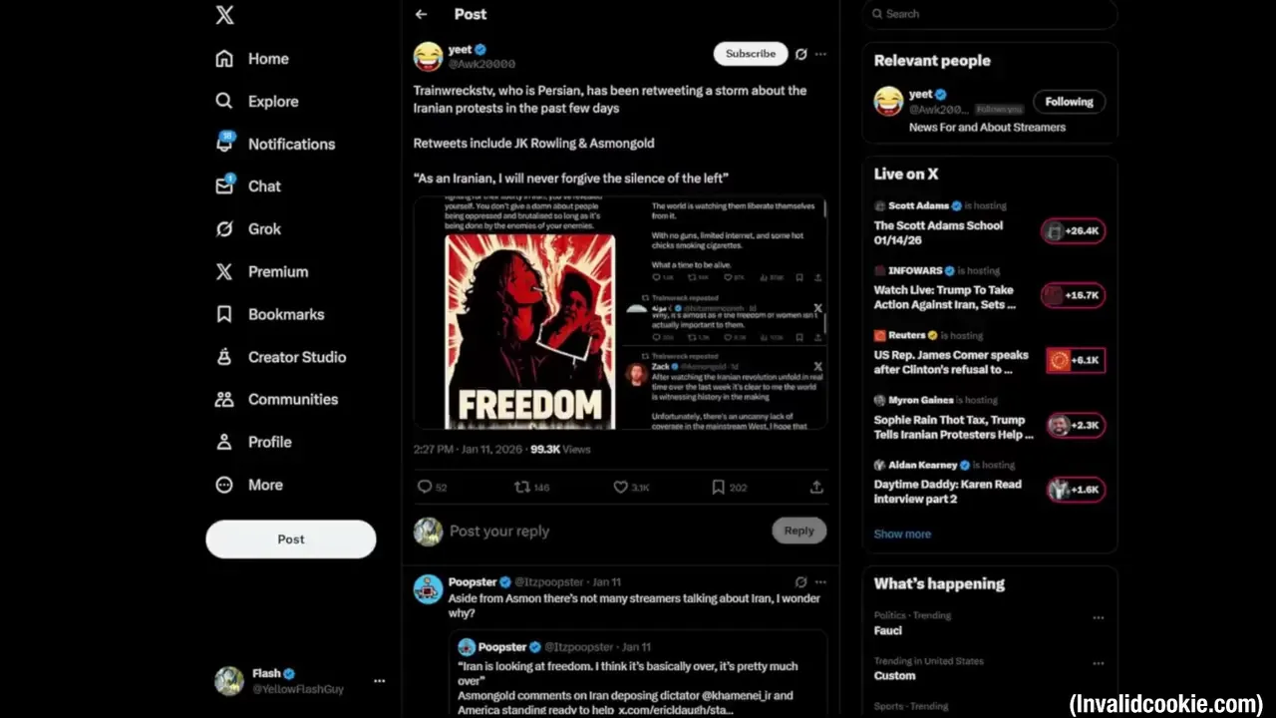Expand options for the Fauci trend
The height and width of the screenshot is (718, 1276).
point(1098,618)
